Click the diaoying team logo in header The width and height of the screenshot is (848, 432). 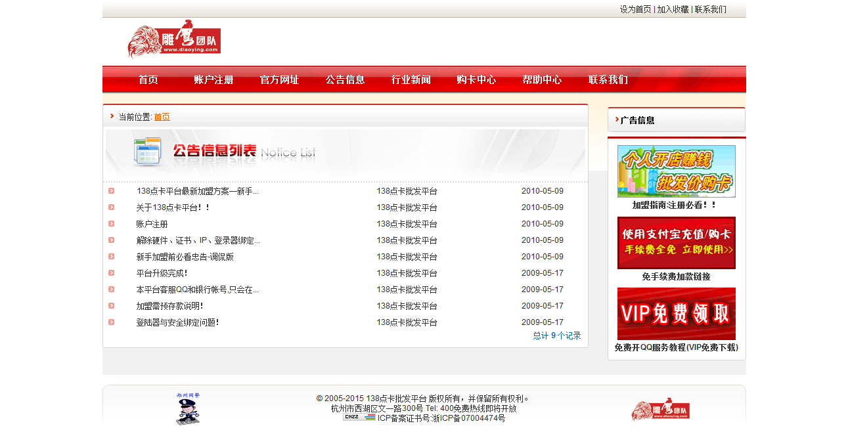point(174,39)
